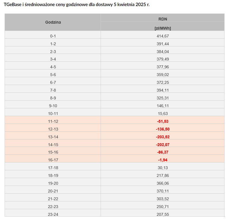This screenshot has width=228, height=221.
Task: Select the highlighted 15-16 hour label
Action: [x=53, y=152]
